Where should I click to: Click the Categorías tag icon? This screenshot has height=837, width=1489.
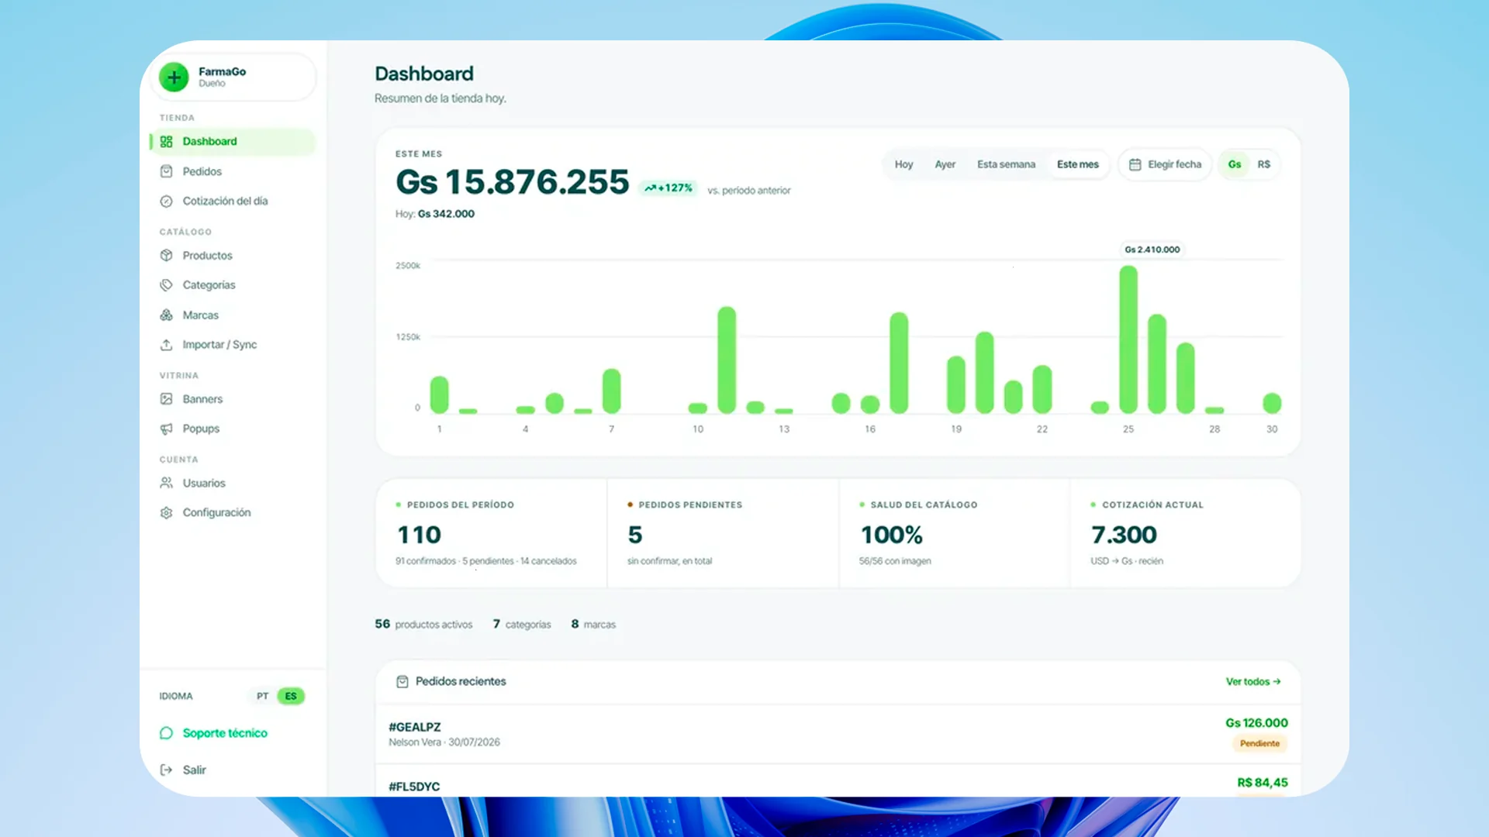click(166, 284)
